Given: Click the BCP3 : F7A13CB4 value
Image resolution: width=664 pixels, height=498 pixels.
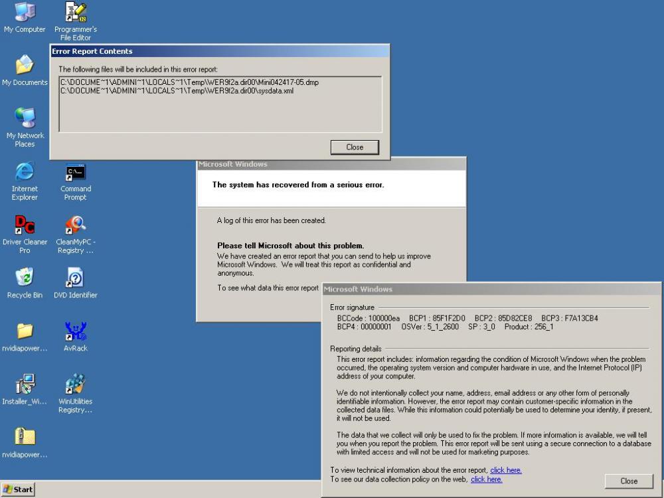Looking at the screenshot, I should (x=569, y=318).
